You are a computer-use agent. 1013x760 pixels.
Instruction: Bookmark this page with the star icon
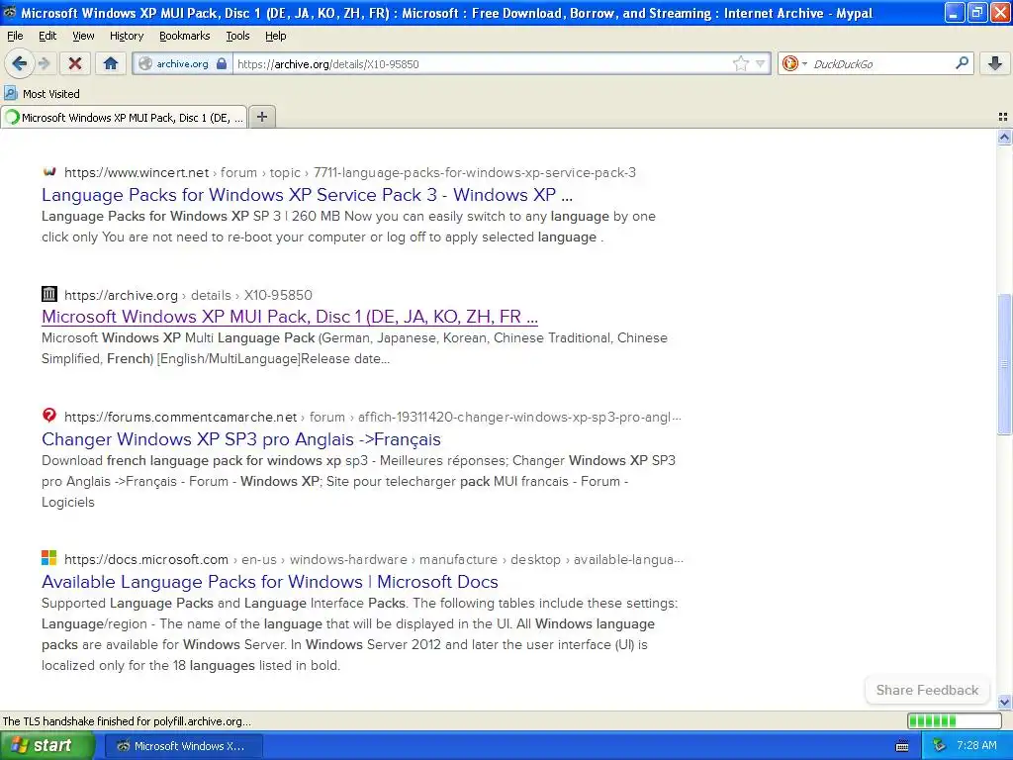point(740,63)
